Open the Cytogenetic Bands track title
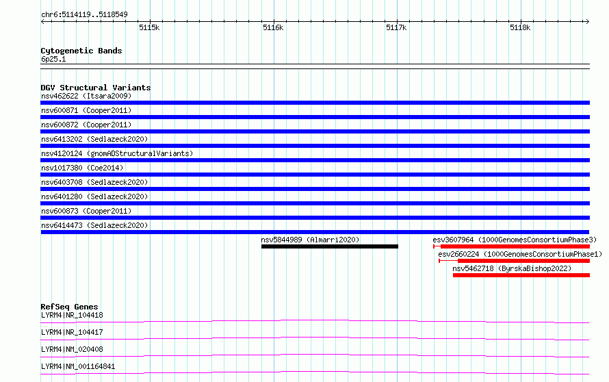609x382 pixels. (x=81, y=51)
